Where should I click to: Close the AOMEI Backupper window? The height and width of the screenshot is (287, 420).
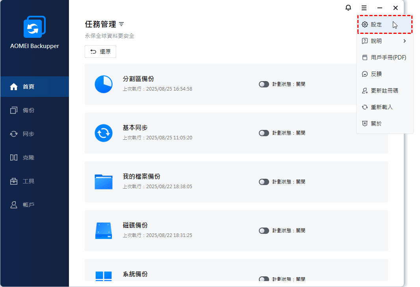click(x=395, y=8)
